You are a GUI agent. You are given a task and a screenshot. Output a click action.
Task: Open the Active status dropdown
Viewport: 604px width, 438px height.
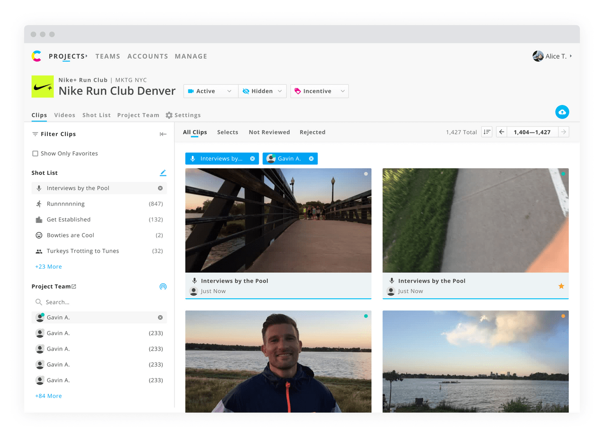tap(211, 91)
